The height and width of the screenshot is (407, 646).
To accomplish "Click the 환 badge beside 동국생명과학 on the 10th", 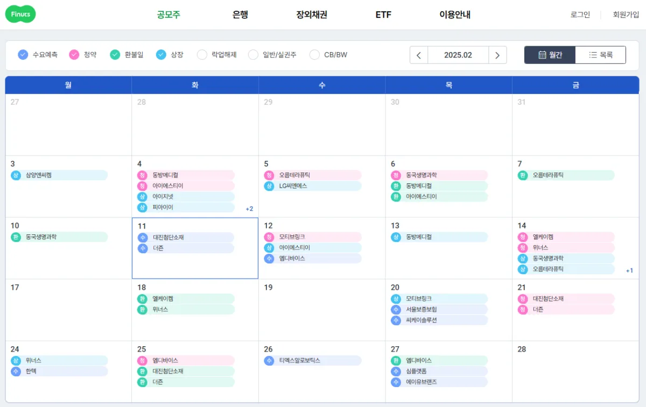I will 16,237.
